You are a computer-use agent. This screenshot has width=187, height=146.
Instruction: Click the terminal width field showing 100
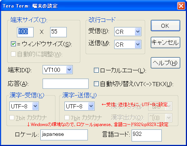(x=25, y=32)
